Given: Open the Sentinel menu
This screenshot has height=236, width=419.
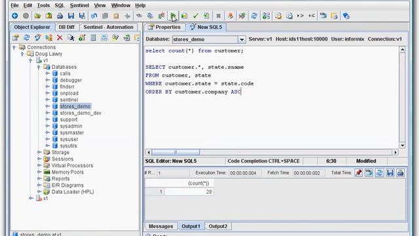Looking at the screenshot, I should 79,5.
